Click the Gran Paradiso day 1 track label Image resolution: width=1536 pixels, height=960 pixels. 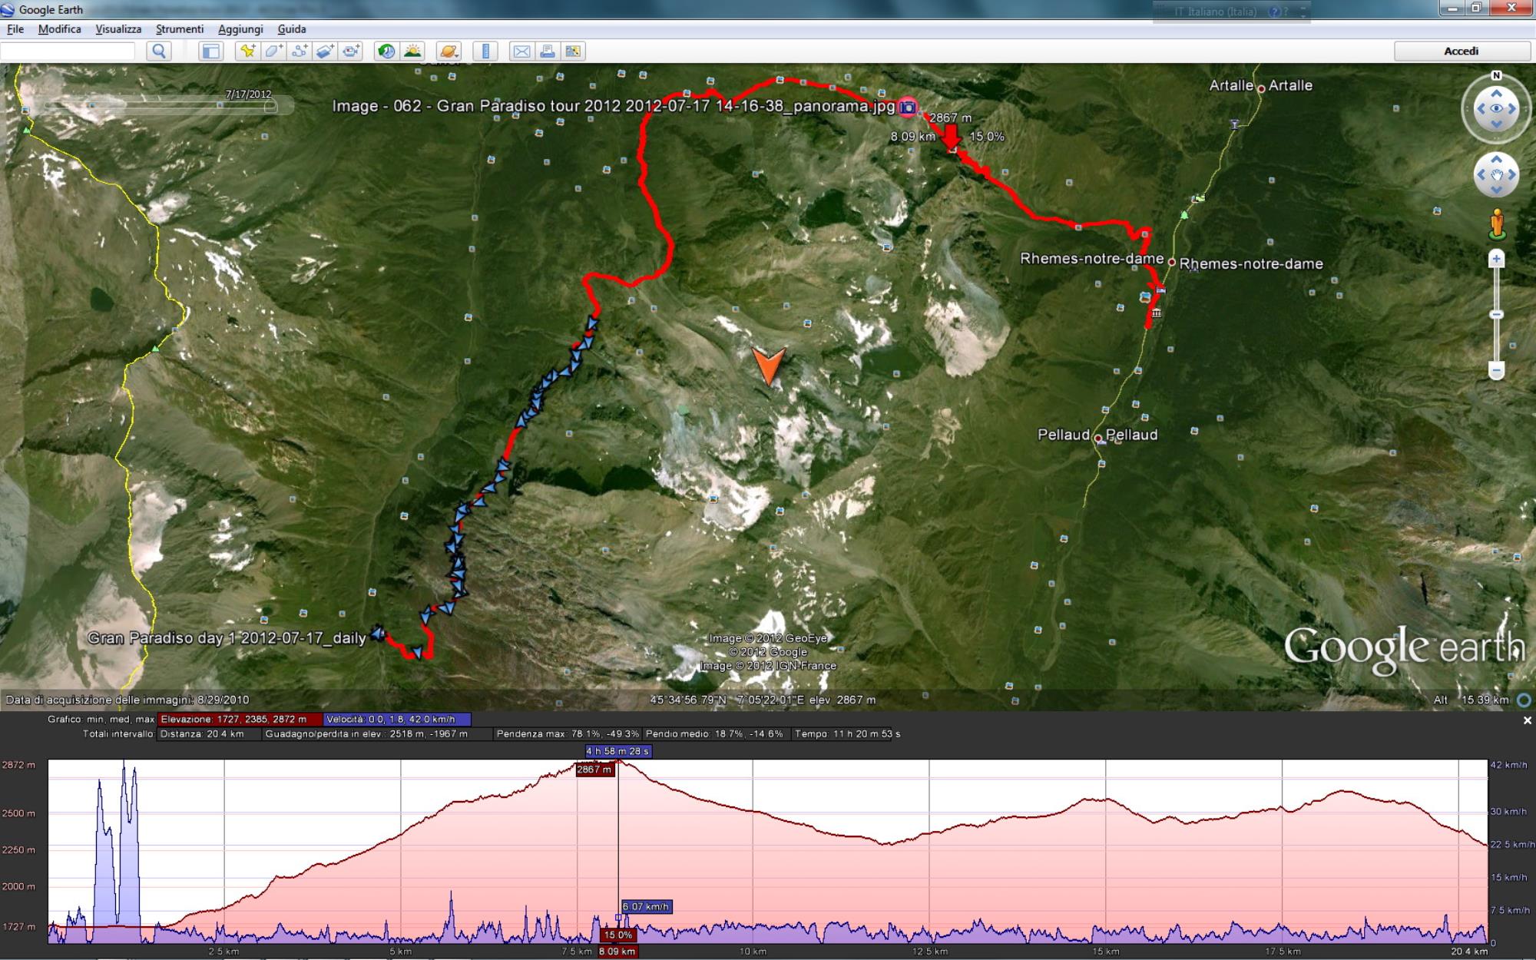tap(227, 638)
